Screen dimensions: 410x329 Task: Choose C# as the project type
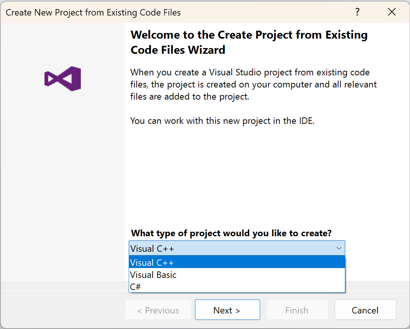[x=135, y=287]
